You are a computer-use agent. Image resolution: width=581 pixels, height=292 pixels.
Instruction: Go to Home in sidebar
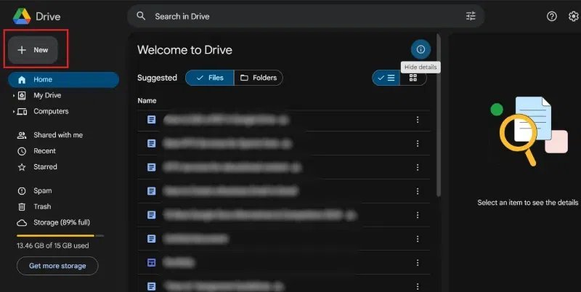tap(63, 79)
